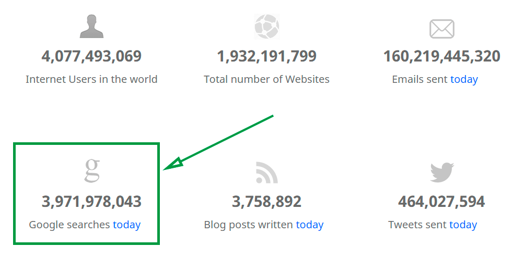Select the emails counter 160,219,445,320
The height and width of the screenshot is (271, 524).
point(442,56)
